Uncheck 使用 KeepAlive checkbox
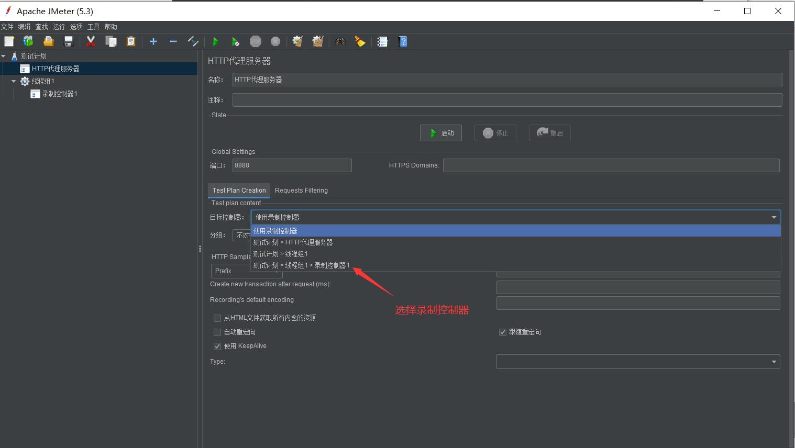This screenshot has height=448, width=795. [x=217, y=346]
